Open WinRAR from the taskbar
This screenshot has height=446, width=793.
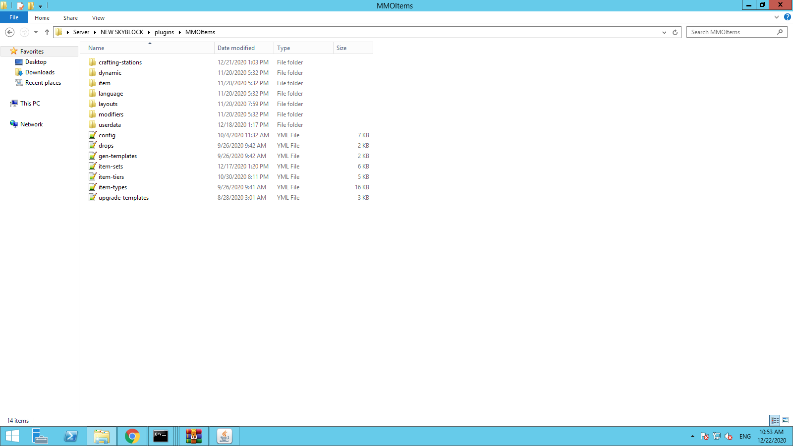click(194, 436)
